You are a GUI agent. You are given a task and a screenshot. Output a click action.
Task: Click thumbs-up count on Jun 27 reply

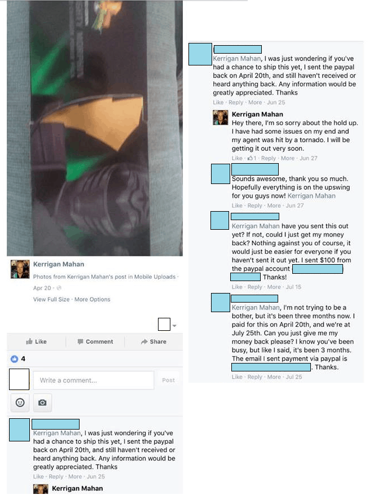[252, 158]
